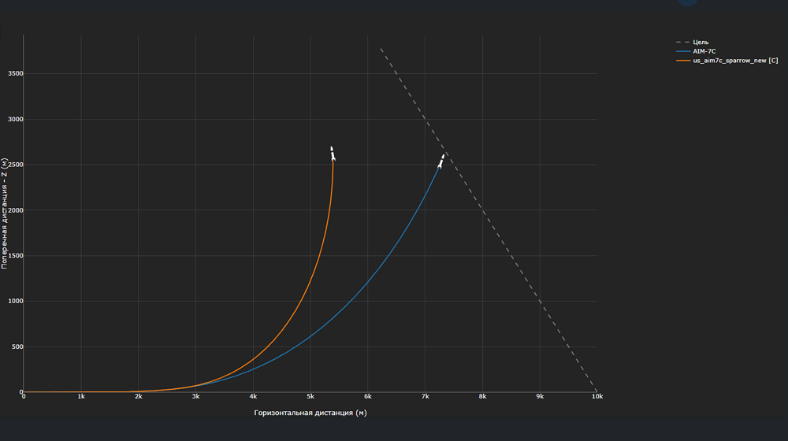
Task: Click the missile icon on the orange trajectory
Action: pyautogui.click(x=333, y=154)
